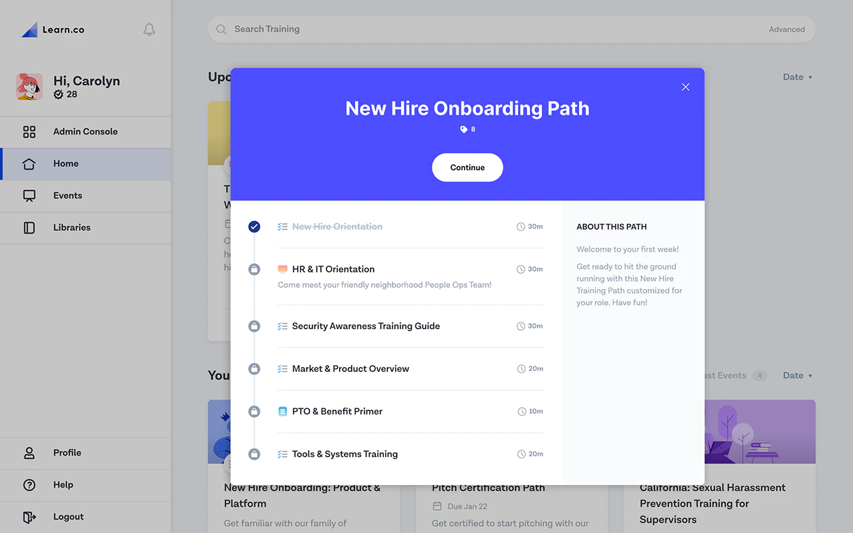Click the Logout icon

click(x=29, y=516)
